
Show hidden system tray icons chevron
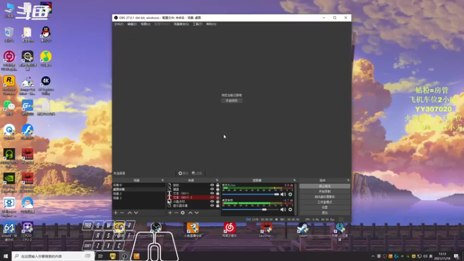pos(373,256)
